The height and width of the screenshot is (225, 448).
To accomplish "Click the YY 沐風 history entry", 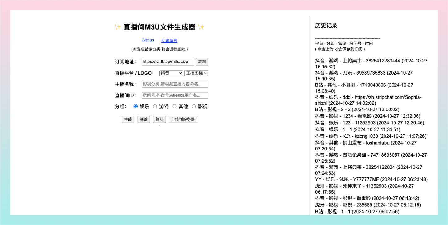I will 371,179.
